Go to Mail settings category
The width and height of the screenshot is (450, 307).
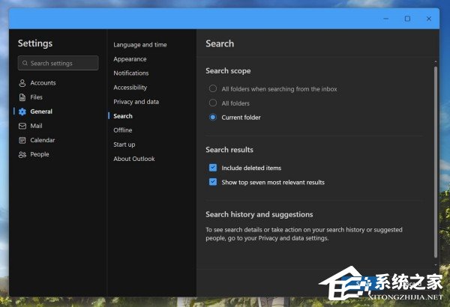click(x=37, y=126)
